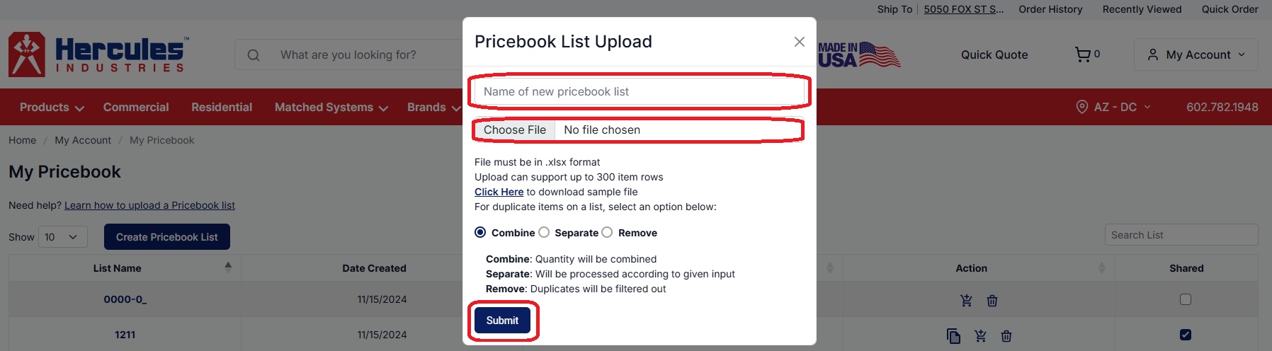Image resolution: width=1272 pixels, height=351 pixels.
Task: Open the Show entries count dropdown
Action: click(x=62, y=237)
